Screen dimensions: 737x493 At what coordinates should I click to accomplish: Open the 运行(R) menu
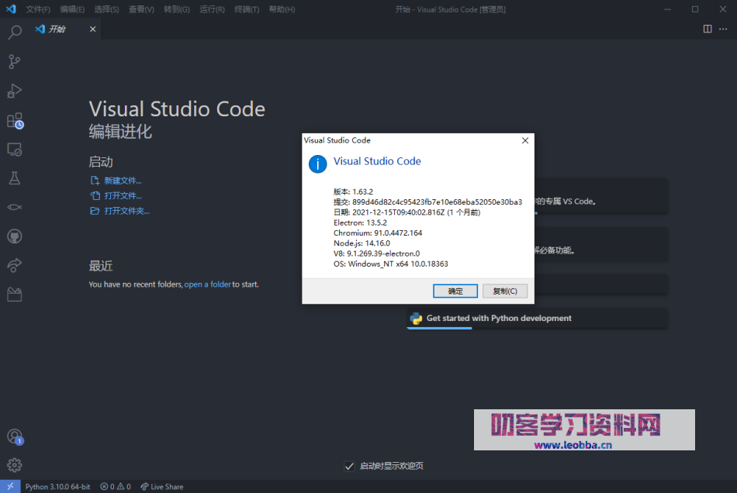click(212, 9)
